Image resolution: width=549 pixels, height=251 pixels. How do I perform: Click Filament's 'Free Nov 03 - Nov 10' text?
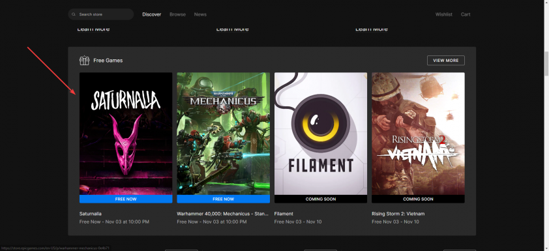[x=297, y=222]
